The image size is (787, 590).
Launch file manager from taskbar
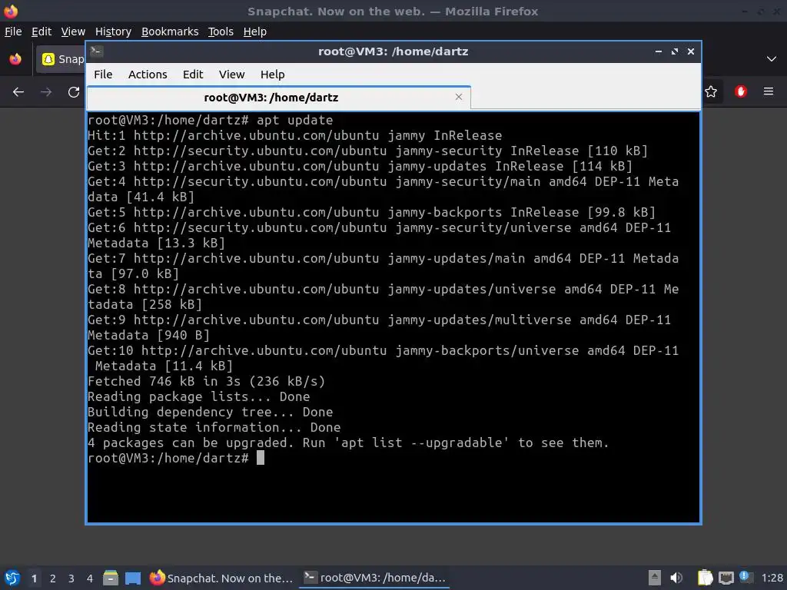[111, 578]
